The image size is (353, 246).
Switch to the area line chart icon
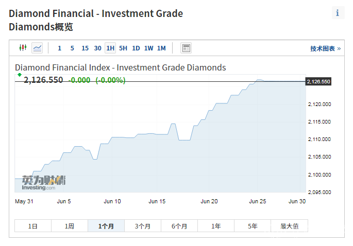click(x=37, y=48)
